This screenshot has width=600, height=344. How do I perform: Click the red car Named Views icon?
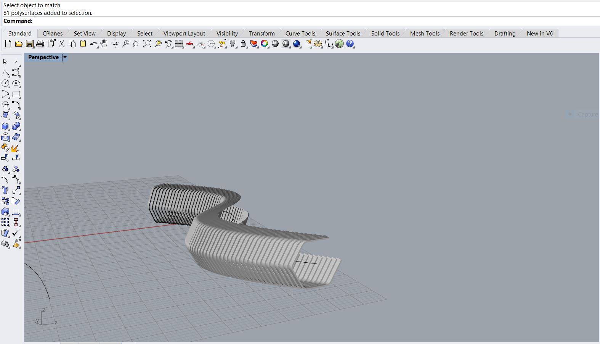click(190, 44)
